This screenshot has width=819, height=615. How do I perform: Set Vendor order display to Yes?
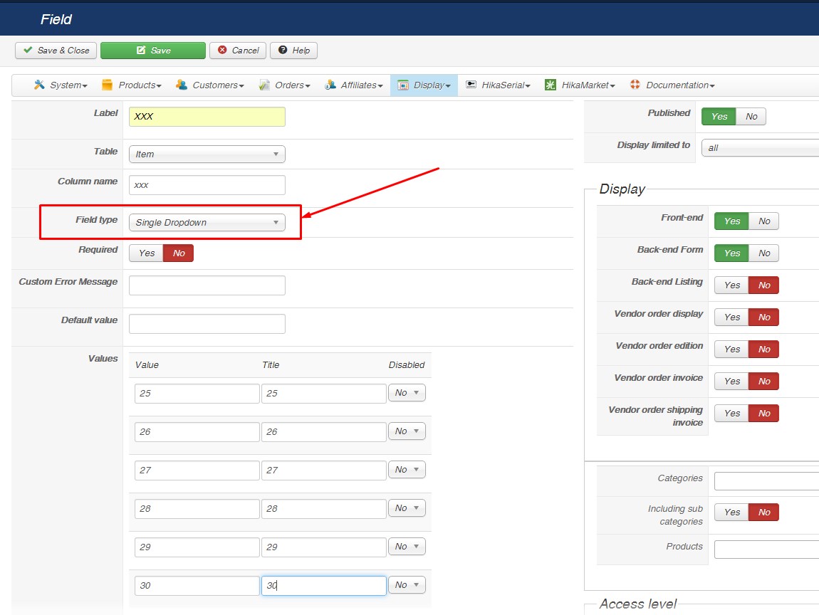[x=732, y=317]
